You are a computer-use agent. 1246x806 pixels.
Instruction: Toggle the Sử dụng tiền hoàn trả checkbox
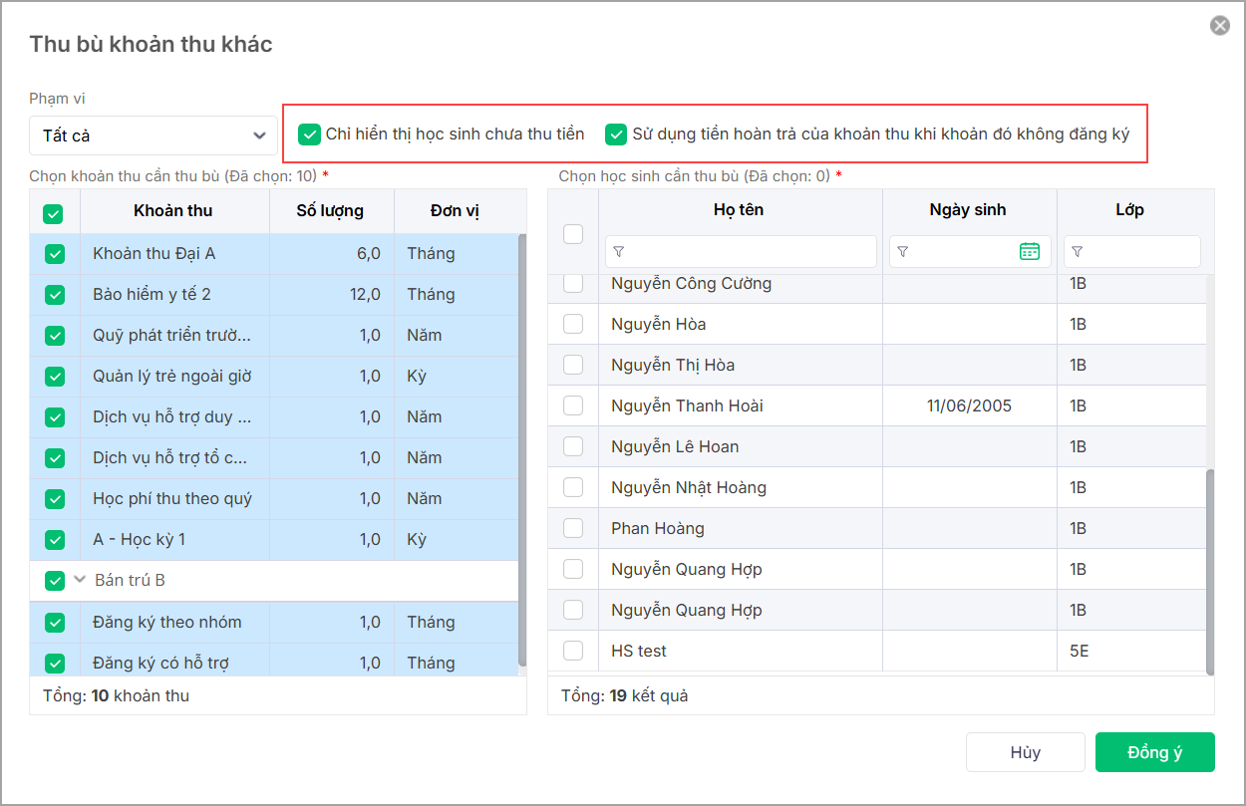tap(616, 134)
